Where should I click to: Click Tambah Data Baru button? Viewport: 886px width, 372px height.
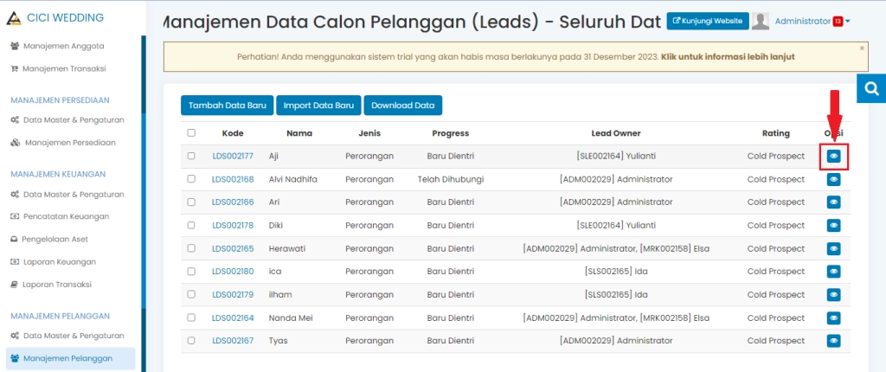[228, 106]
